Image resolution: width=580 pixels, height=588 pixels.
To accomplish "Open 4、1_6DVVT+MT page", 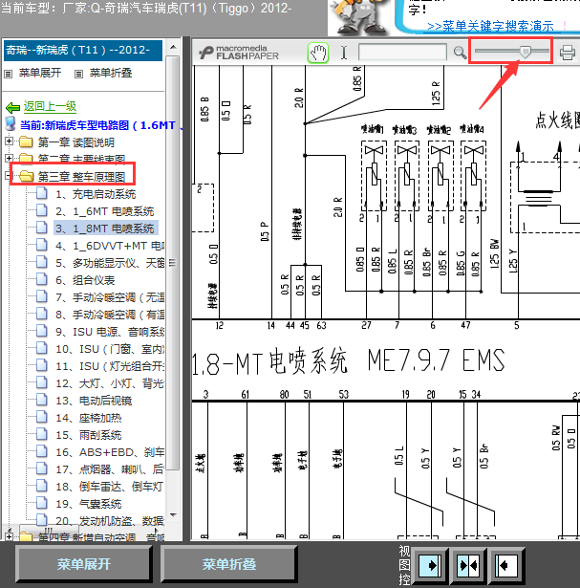I will [110, 246].
